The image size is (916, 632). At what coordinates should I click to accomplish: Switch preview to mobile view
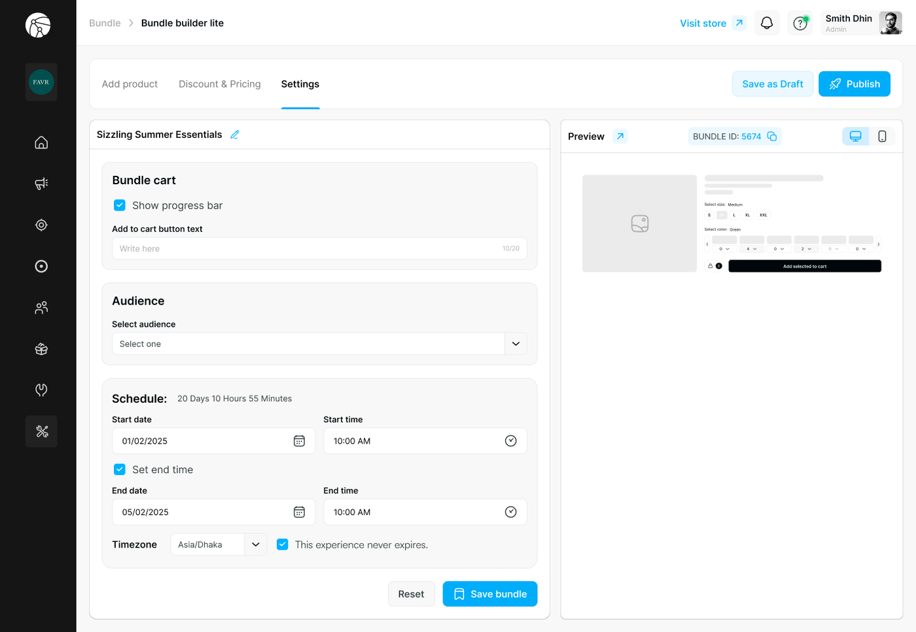click(x=882, y=137)
